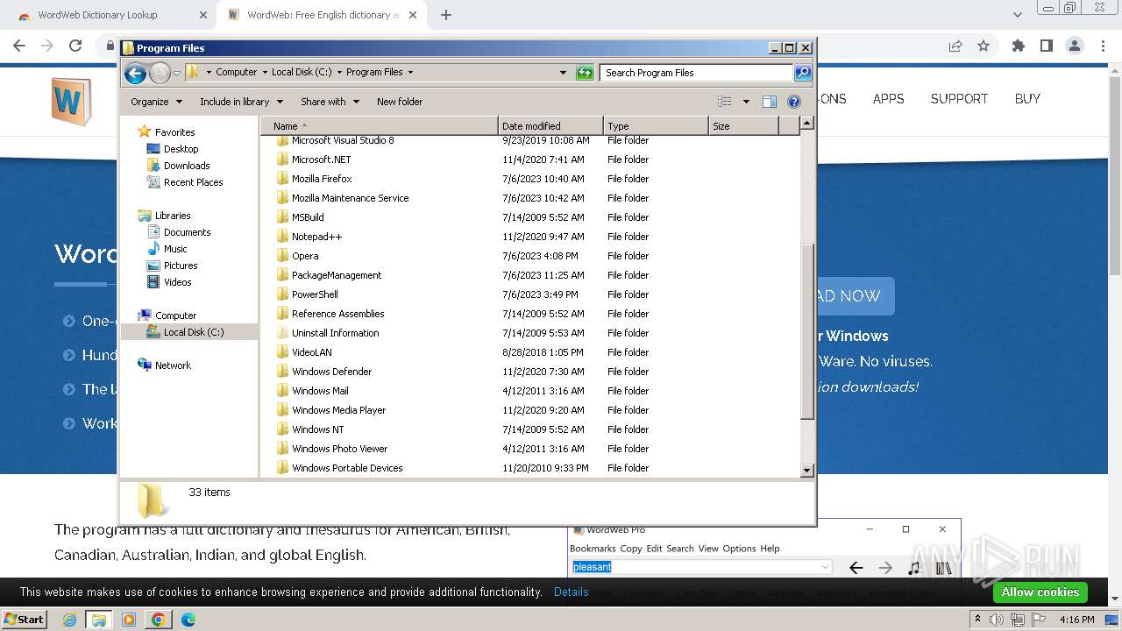
Task: Click Chrome side panel icon
Action: point(1046,46)
